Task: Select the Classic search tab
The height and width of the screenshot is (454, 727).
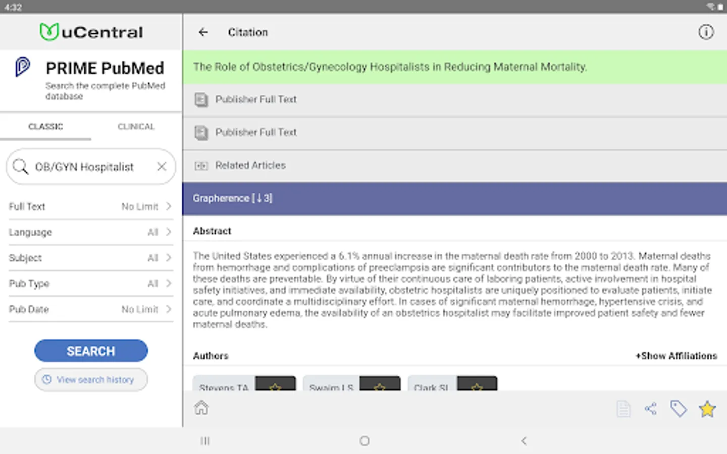Action: (45, 127)
